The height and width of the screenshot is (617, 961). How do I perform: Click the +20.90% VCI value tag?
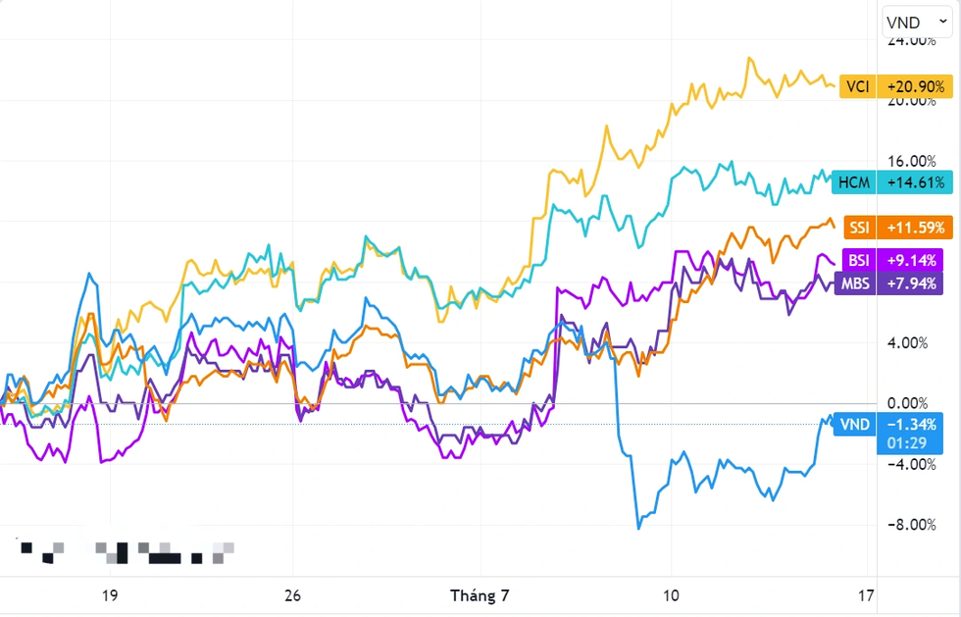pyautogui.click(x=916, y=86)
